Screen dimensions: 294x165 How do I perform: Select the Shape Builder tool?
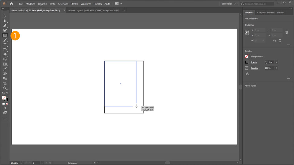[5, 59]
